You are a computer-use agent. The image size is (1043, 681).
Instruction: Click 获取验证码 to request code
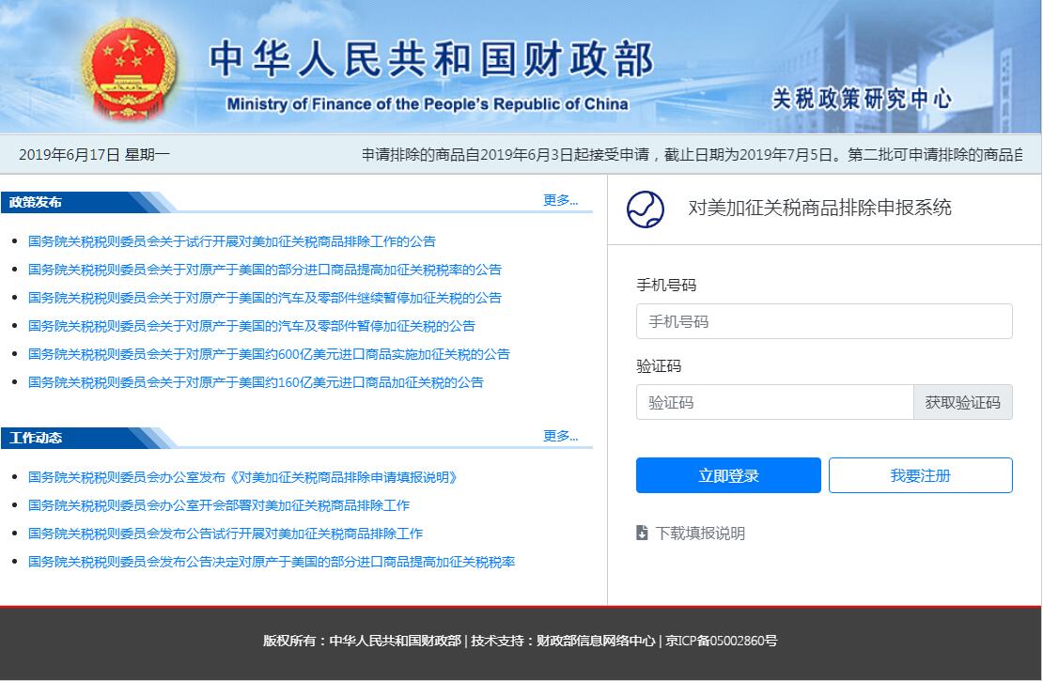click(x=962, y=402)
